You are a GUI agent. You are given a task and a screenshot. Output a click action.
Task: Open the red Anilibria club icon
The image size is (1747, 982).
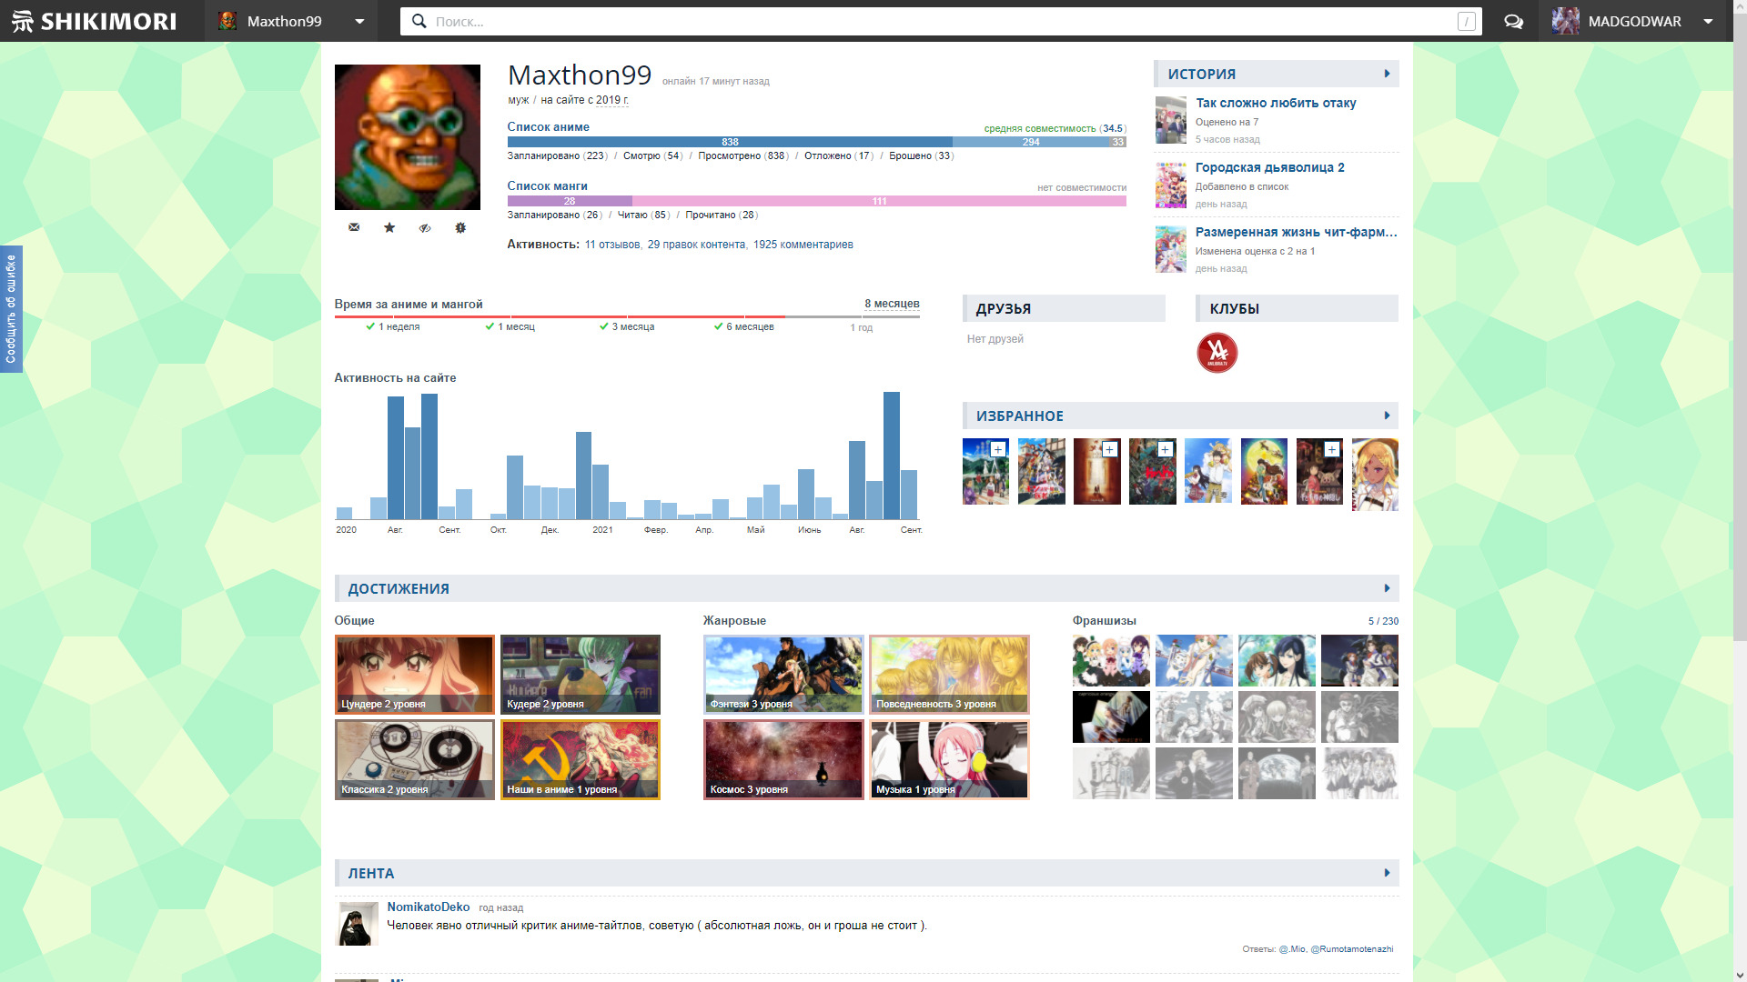1217,353
